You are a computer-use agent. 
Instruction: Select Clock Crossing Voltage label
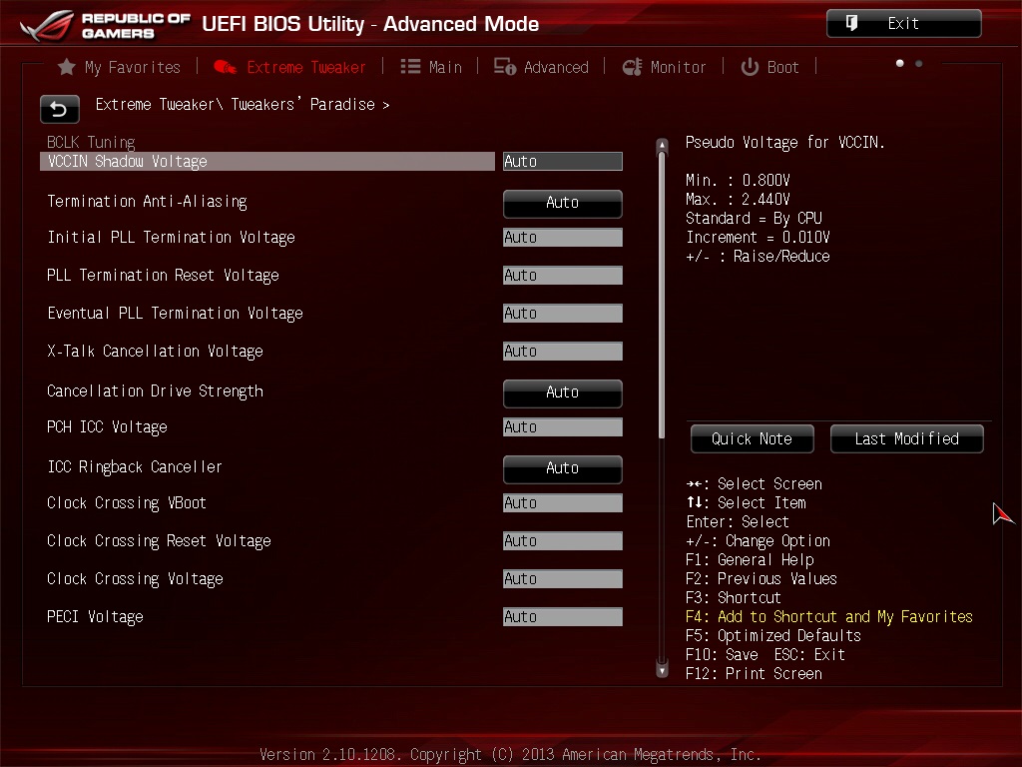(135, 578)
